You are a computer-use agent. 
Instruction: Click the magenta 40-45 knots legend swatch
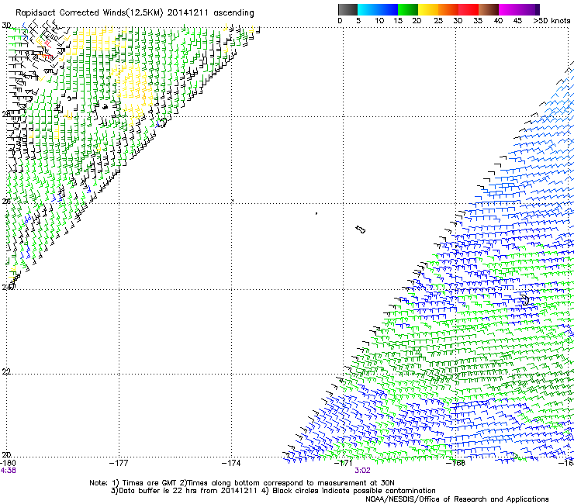(509, 9)
